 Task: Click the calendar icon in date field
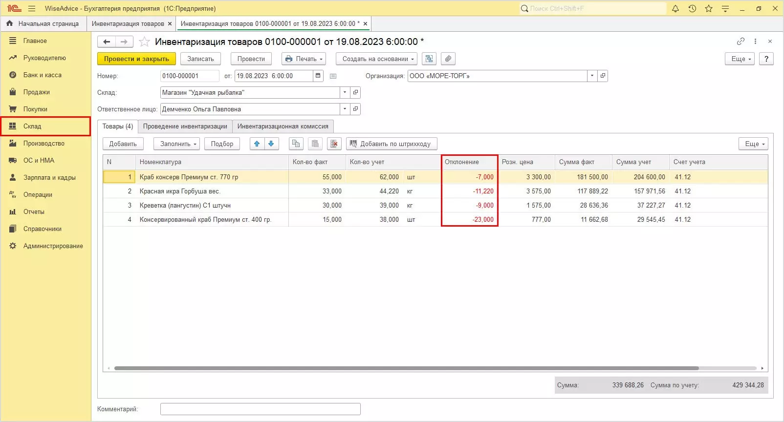(318, 76)
